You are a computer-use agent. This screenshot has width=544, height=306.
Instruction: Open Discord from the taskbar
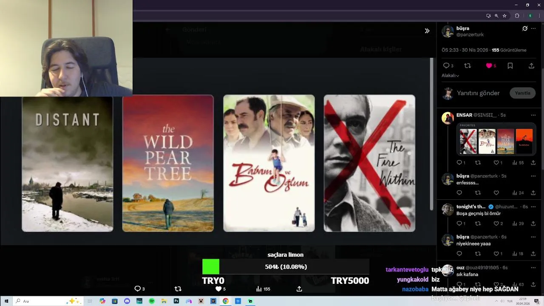click(x=127, y=301)
